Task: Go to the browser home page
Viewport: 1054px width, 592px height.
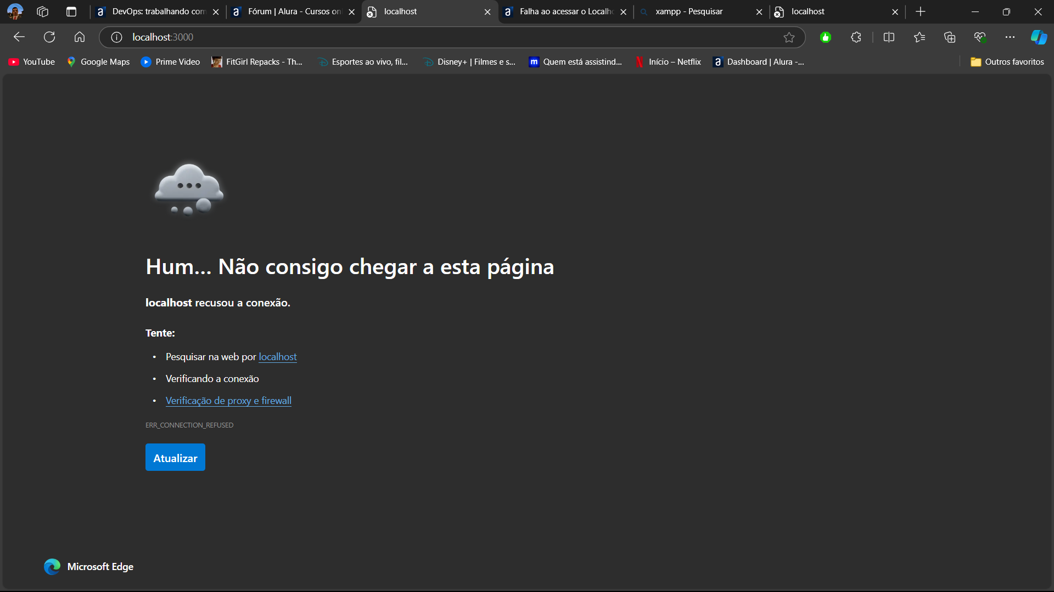Action: click(x=79, y=37)
